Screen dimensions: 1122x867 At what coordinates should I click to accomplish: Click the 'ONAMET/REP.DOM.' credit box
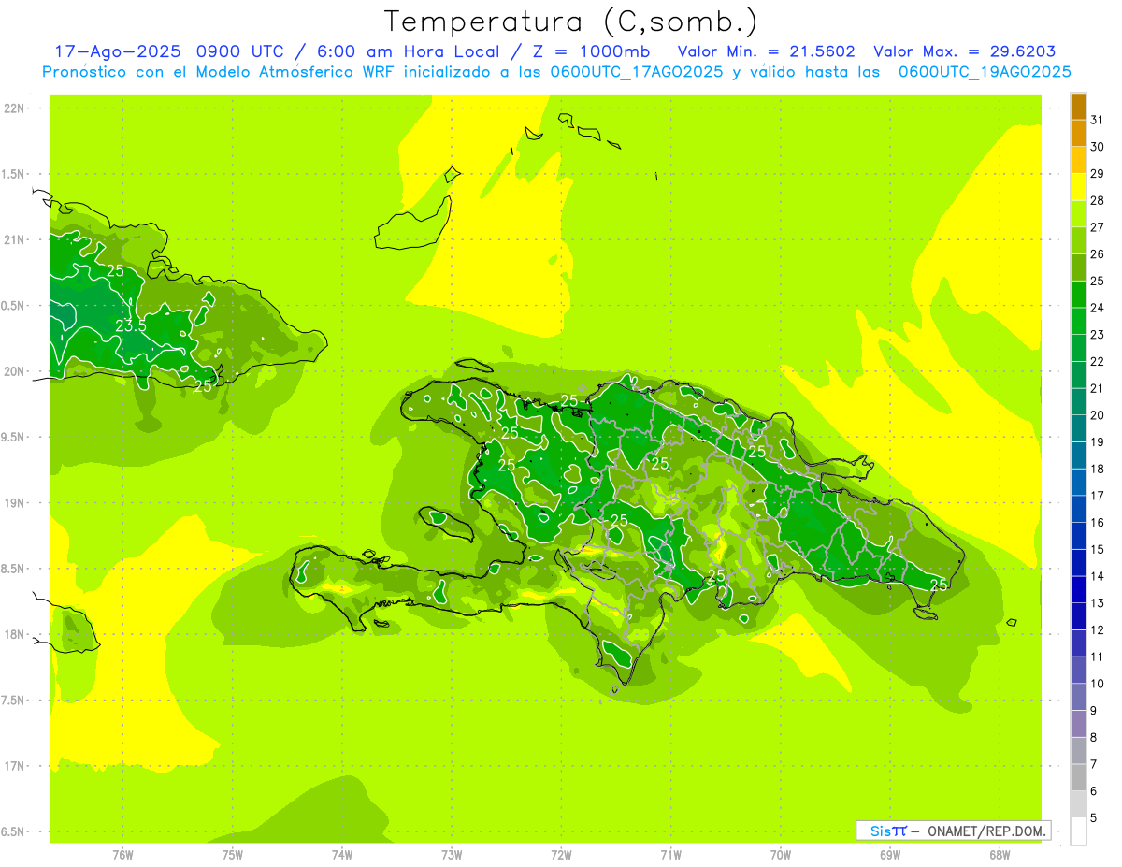click(953, 831)
